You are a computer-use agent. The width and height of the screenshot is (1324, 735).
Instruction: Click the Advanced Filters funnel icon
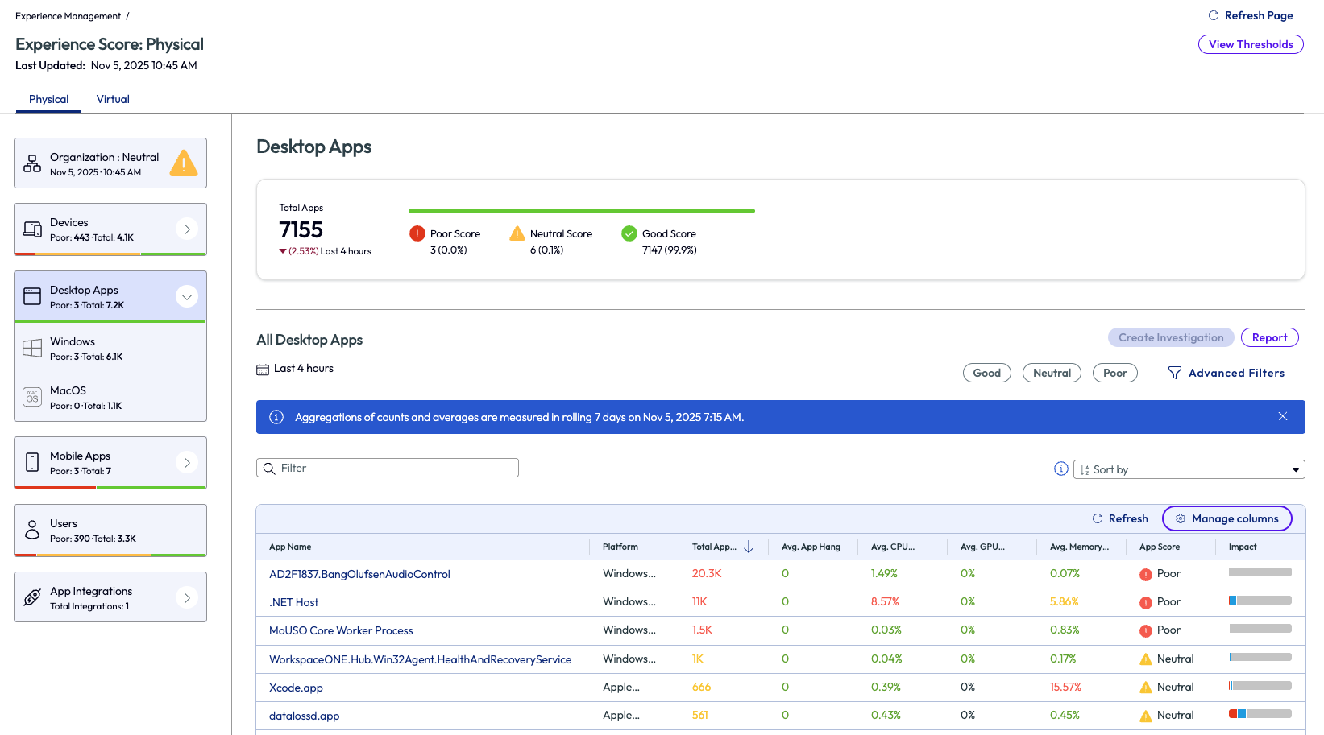pyautogui.click(x=1175, y=373)
